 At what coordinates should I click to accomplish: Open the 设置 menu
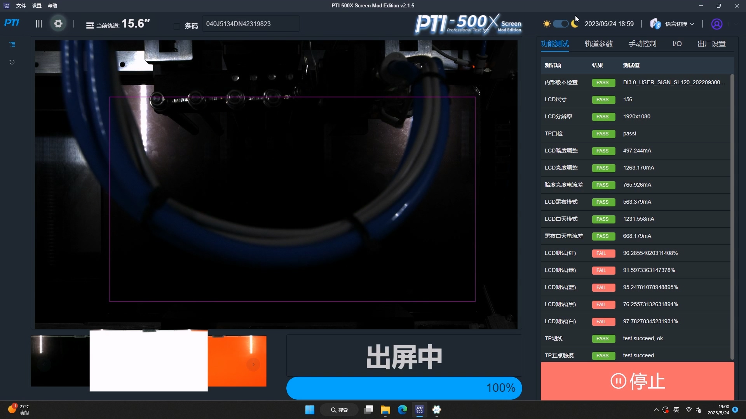pos(37,6)
